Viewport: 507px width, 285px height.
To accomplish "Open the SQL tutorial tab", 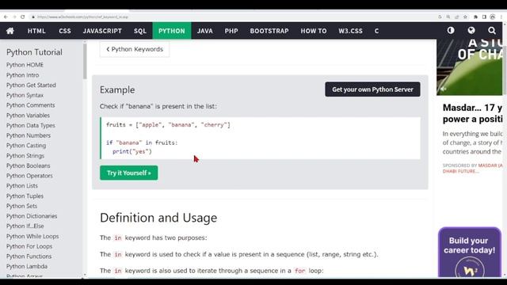I will point(140,31).
